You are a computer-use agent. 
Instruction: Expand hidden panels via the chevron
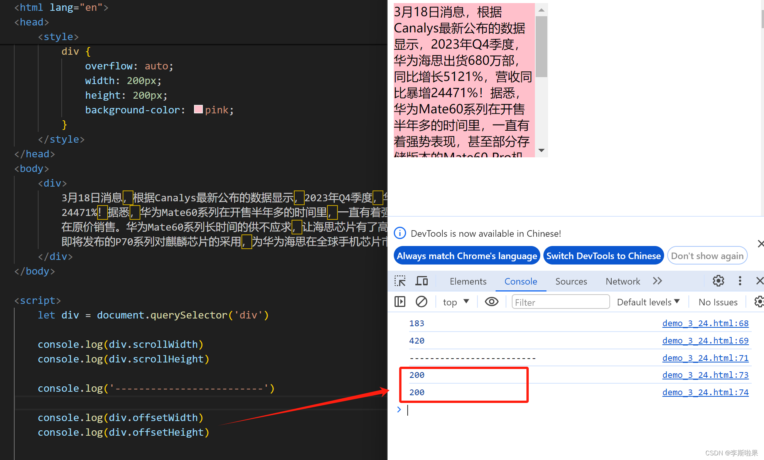pyautogui.click(x=657, y=281)
